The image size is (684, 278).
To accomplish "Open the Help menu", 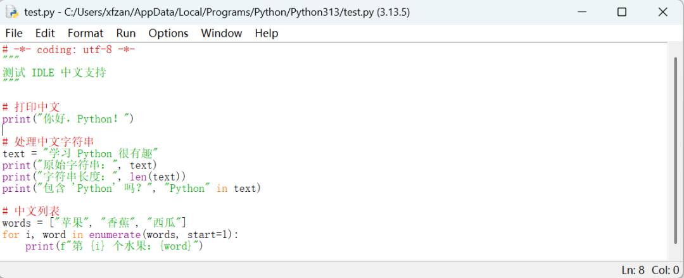I will coord(267,33).
